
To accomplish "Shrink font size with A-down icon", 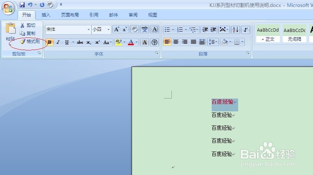I will [x=125, y=29].
